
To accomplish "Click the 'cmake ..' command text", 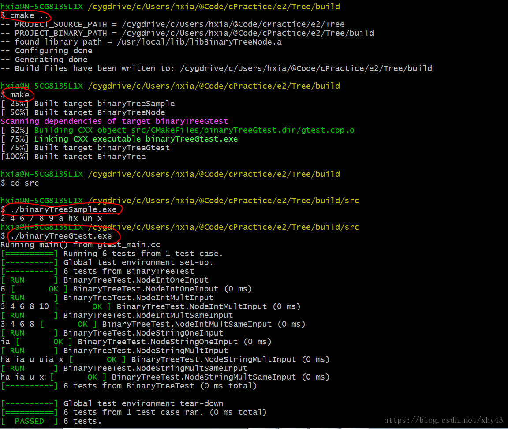I will 29,15.
